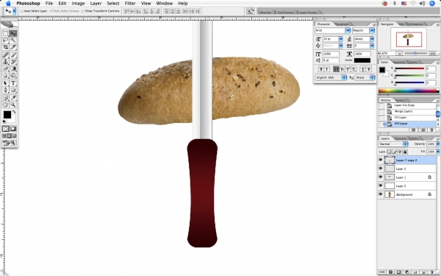The image size is (441, 276).
Task: Select the Gradient tool
Action: click(13, 68)
